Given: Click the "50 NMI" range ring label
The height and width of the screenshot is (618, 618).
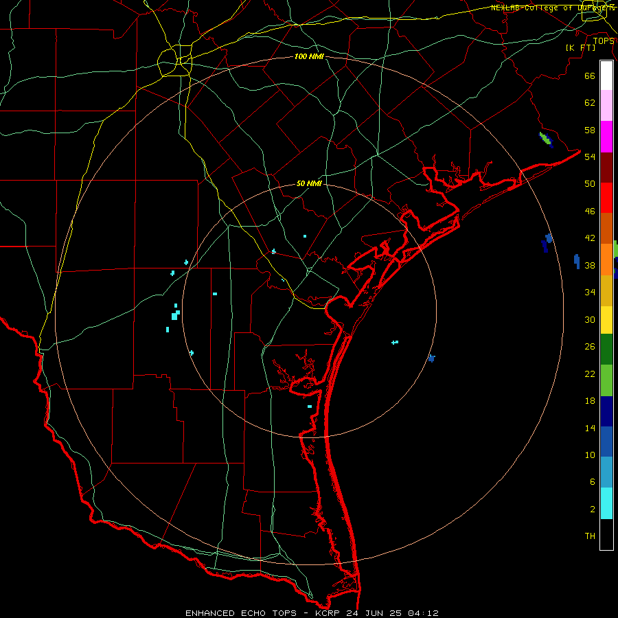Looking at the screenshot, I should [x=309, y=184].
